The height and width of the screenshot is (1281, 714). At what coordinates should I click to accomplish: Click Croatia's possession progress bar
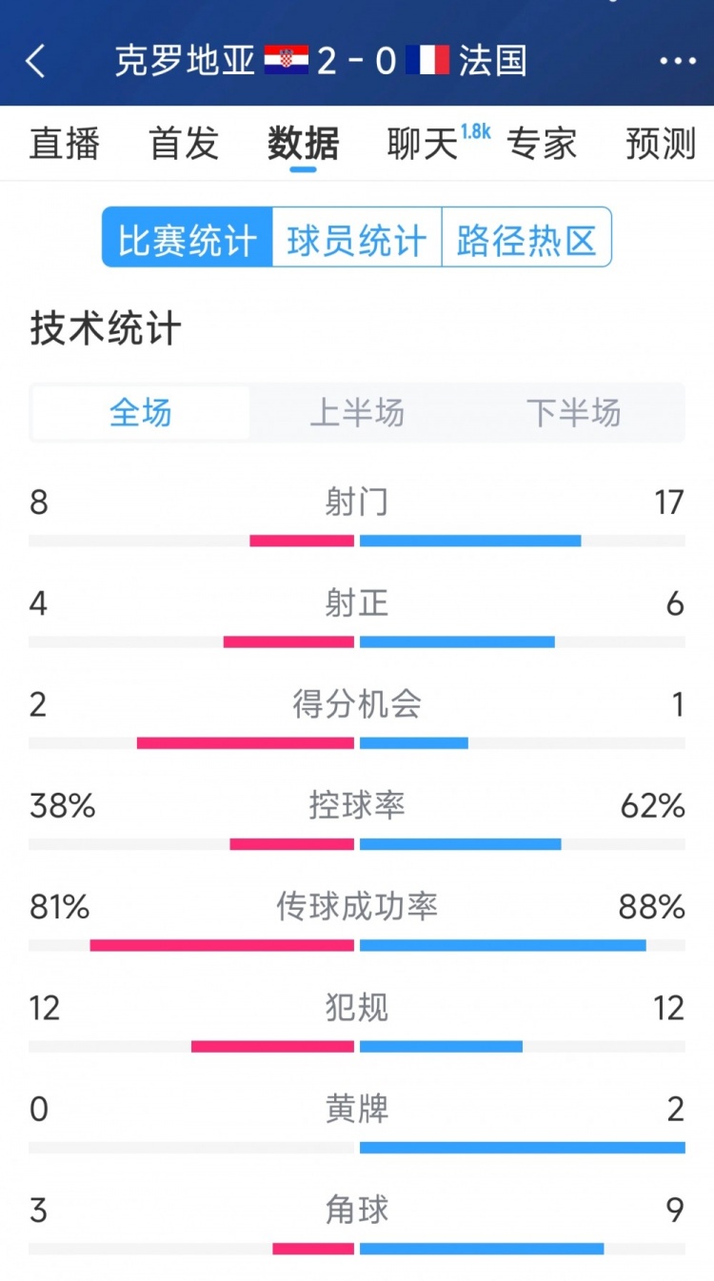click(x=292, y=843)
